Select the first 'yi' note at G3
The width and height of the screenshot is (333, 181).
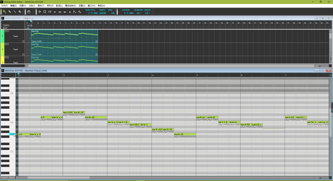coord(24,134)
